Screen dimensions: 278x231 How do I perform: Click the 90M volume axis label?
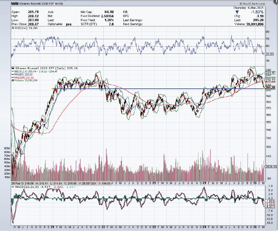click(7, 148)
